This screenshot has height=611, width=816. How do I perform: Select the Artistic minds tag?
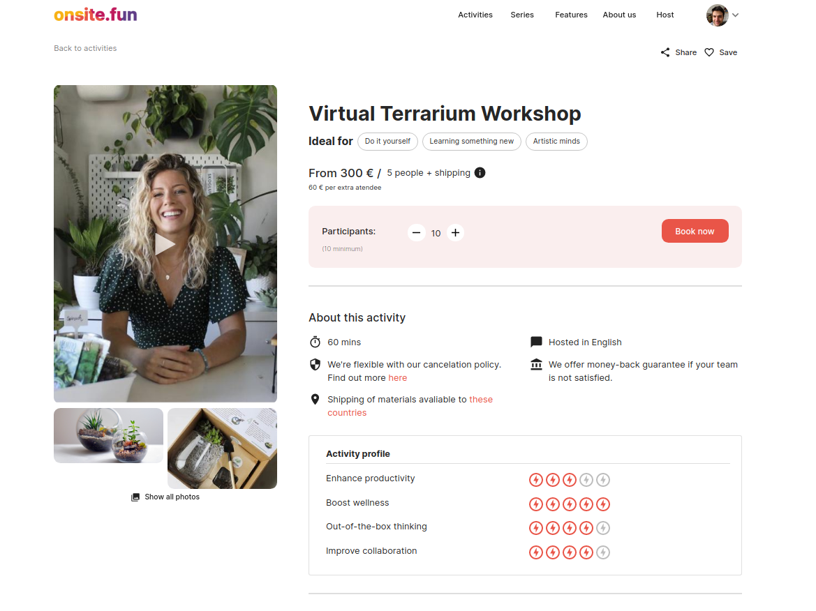pyautogui.click(x=556, y=142)
